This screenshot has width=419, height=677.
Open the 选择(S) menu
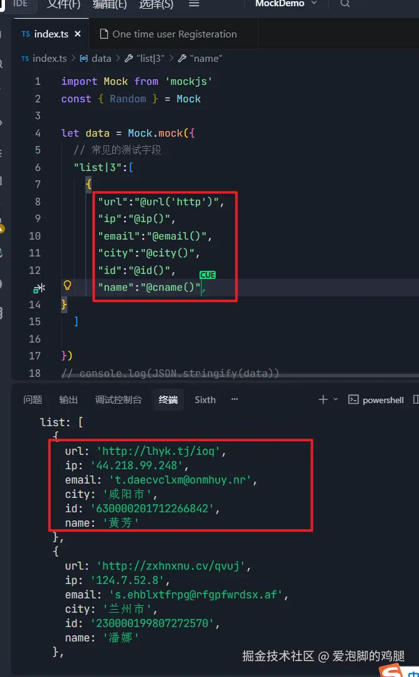pyautogui.click(x=157, y=4)
